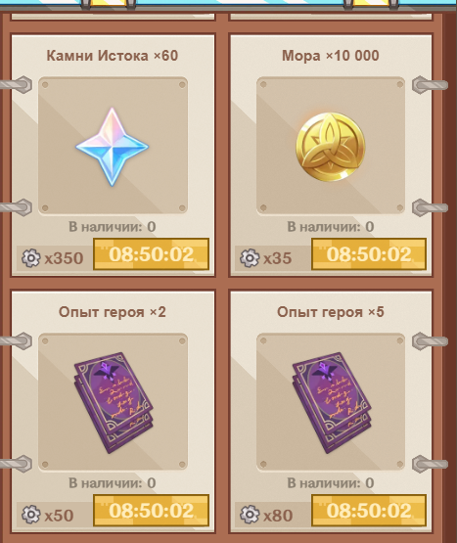The height and width of the screenshot is (543, 457).
Task: Click the gear icon next to x50
Action: [x=31, y=515]
